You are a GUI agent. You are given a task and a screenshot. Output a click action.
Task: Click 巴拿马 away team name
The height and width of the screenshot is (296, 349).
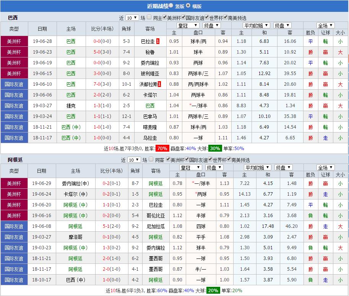coord(150,116)
